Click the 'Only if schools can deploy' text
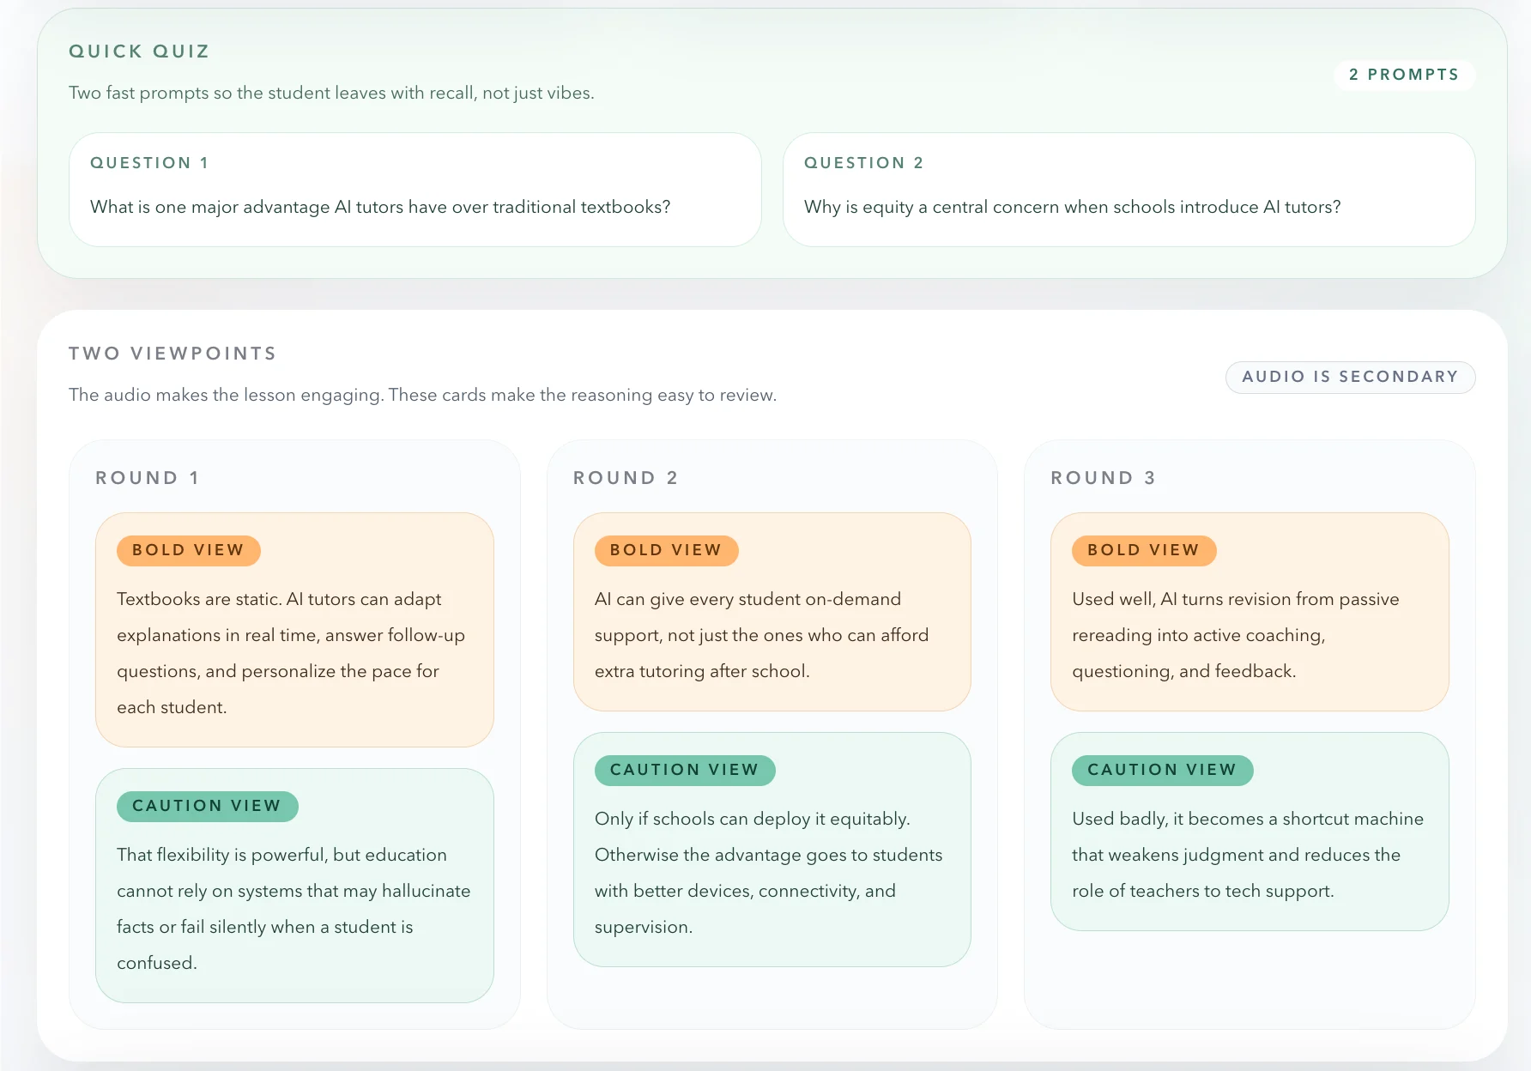Screen dimensions: 1531x1071 (769, 873)
